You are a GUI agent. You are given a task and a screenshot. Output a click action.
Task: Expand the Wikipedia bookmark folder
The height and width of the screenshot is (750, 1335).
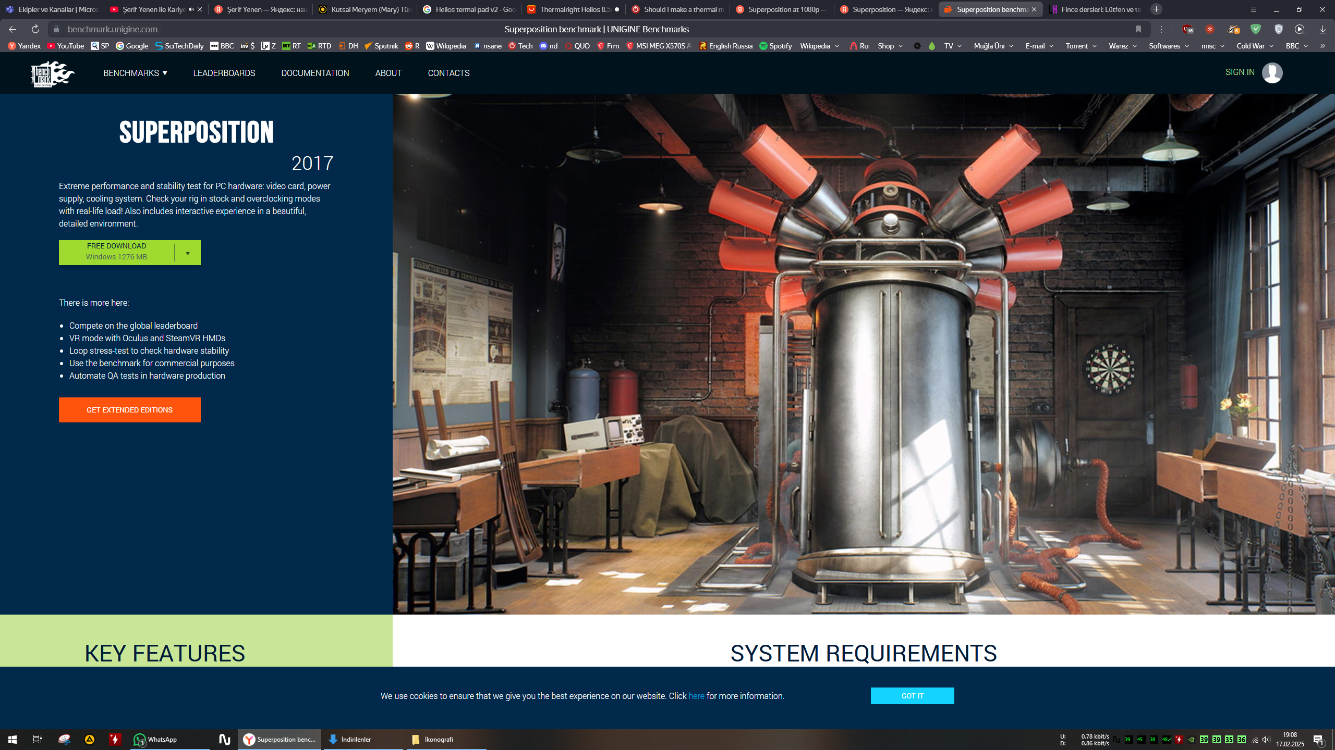(x=819, y=46)
